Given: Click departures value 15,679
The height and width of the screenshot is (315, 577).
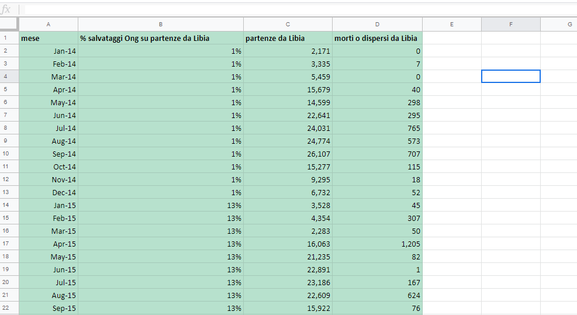Looking at the screenshot, I should point(288,89).
